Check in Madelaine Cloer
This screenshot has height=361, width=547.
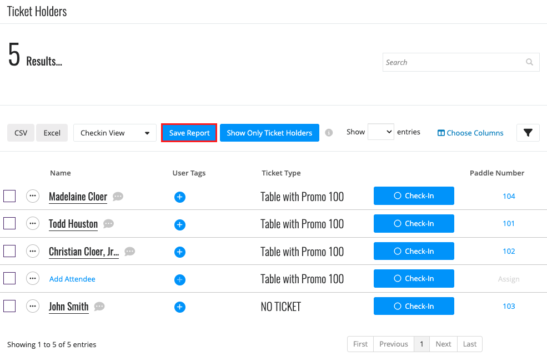414,195
